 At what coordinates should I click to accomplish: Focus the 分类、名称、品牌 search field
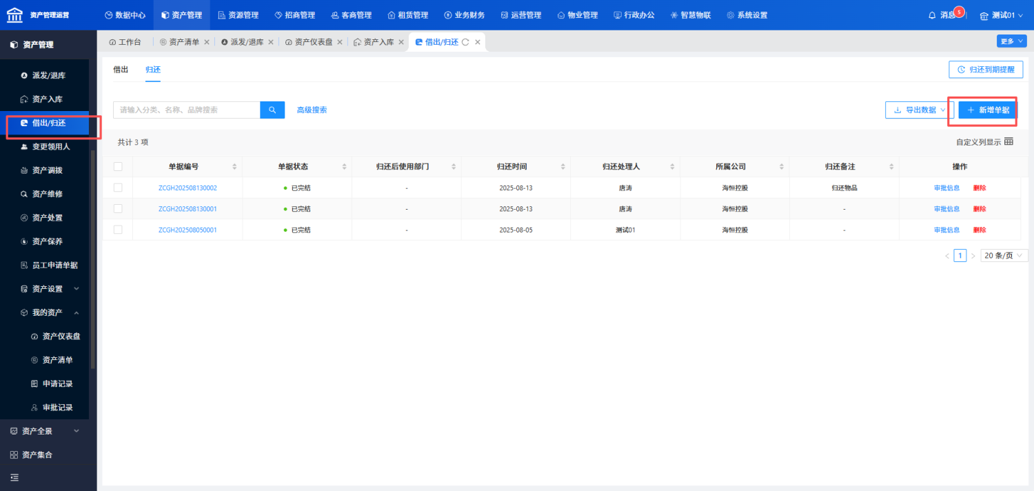coord(186,110)
